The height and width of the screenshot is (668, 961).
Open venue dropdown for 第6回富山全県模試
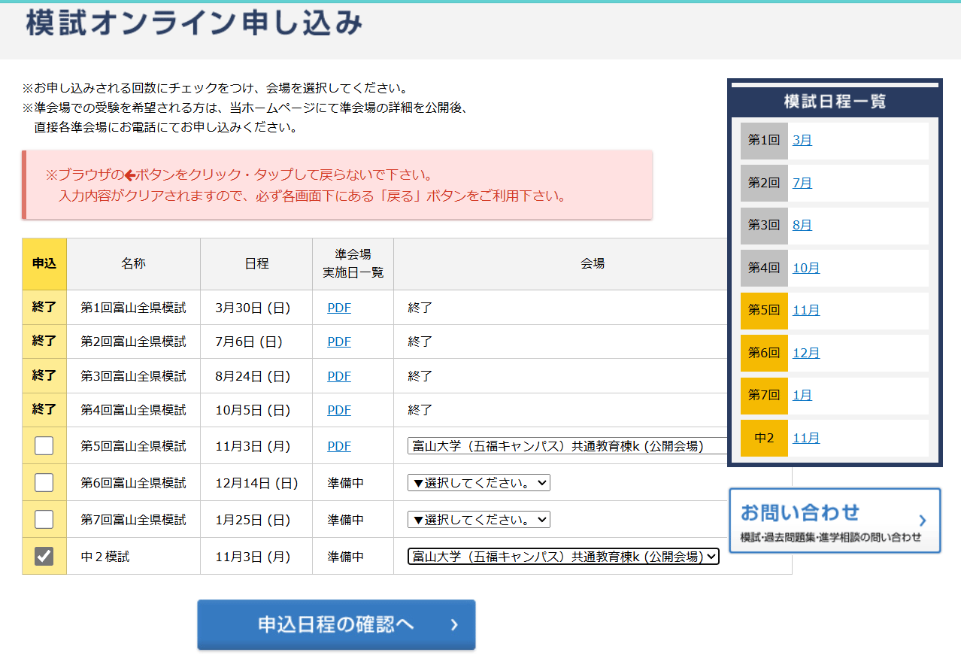point(478,483)
